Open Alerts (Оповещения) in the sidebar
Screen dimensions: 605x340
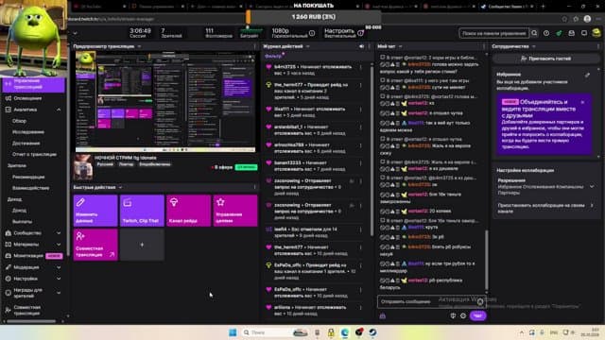click(27, 98)
